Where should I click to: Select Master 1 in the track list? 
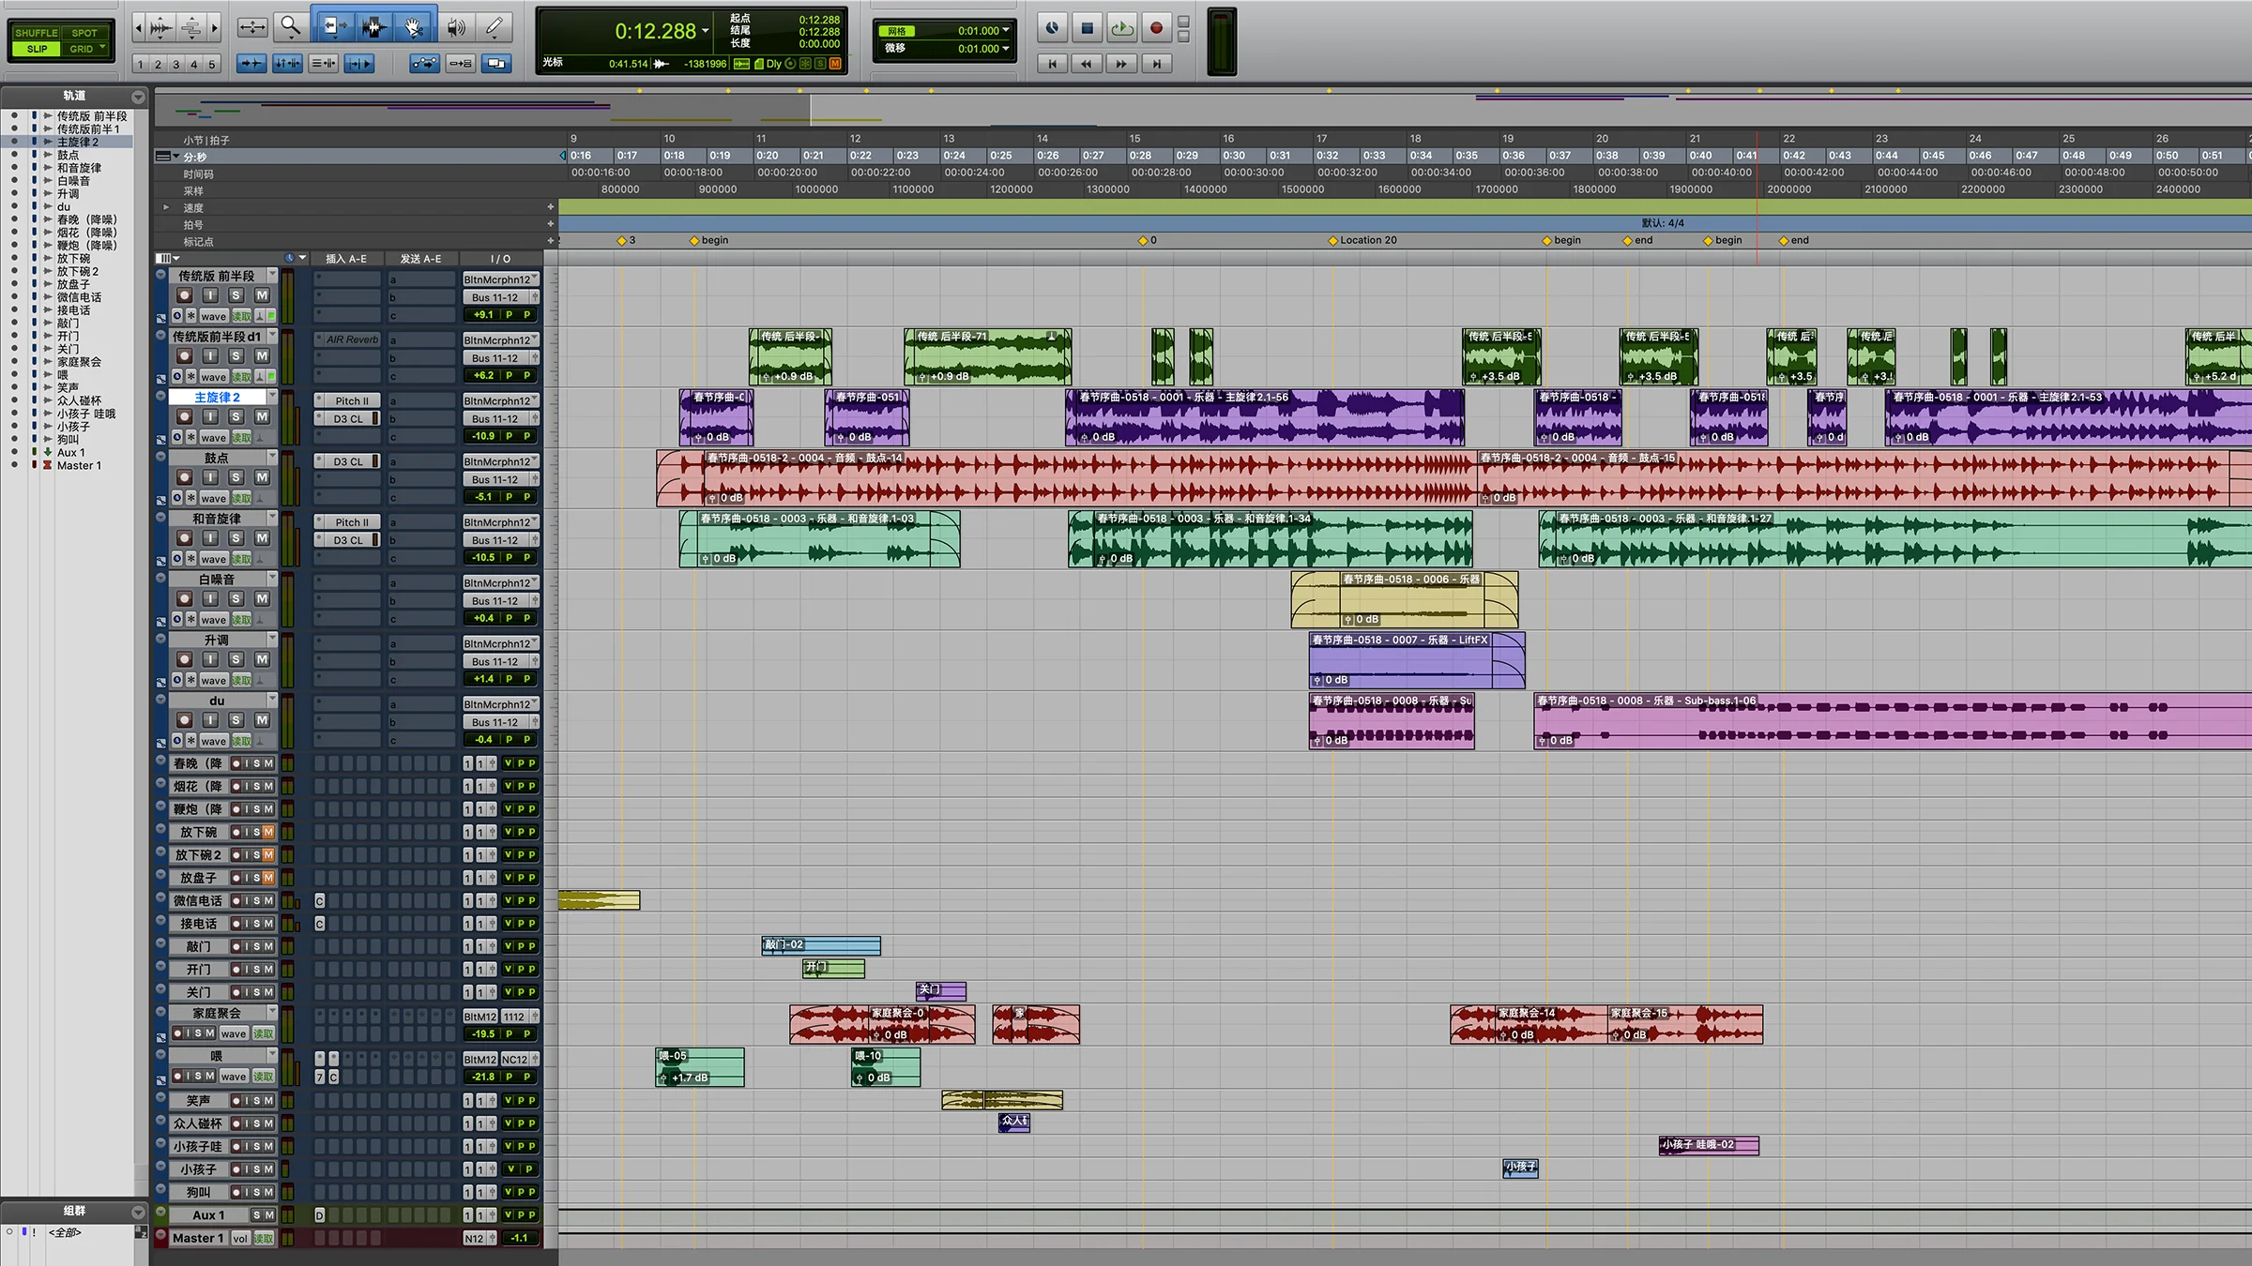pyautogui.click(x=79, y=465)
